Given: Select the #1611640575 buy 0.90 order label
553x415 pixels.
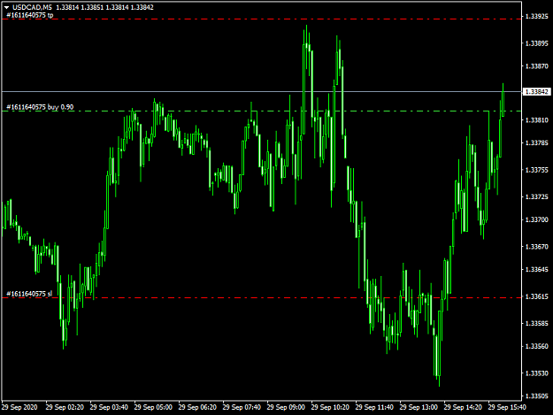Looking at the screenshot, I should click(x=40, y=107).
